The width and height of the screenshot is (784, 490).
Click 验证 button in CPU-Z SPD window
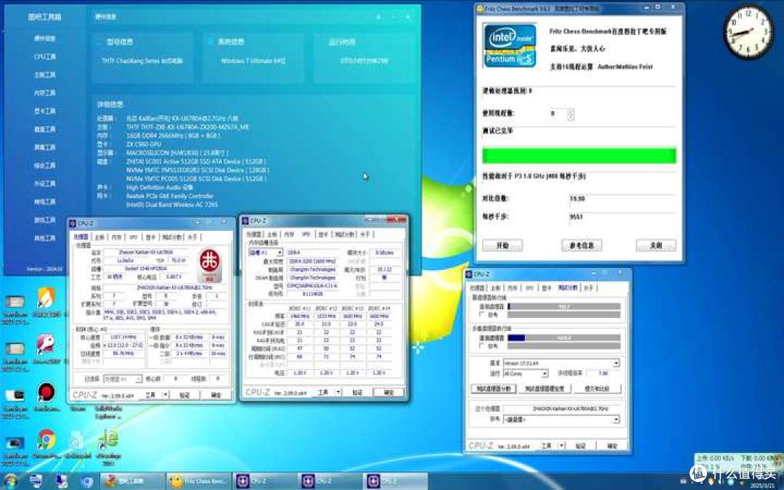click(x=357, y=393)
